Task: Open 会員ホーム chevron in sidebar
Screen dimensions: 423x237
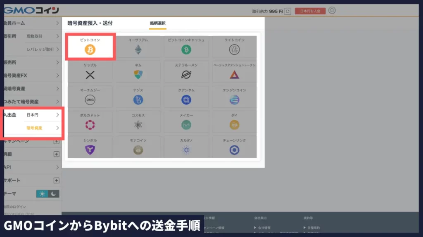Action: pos(57,23)
